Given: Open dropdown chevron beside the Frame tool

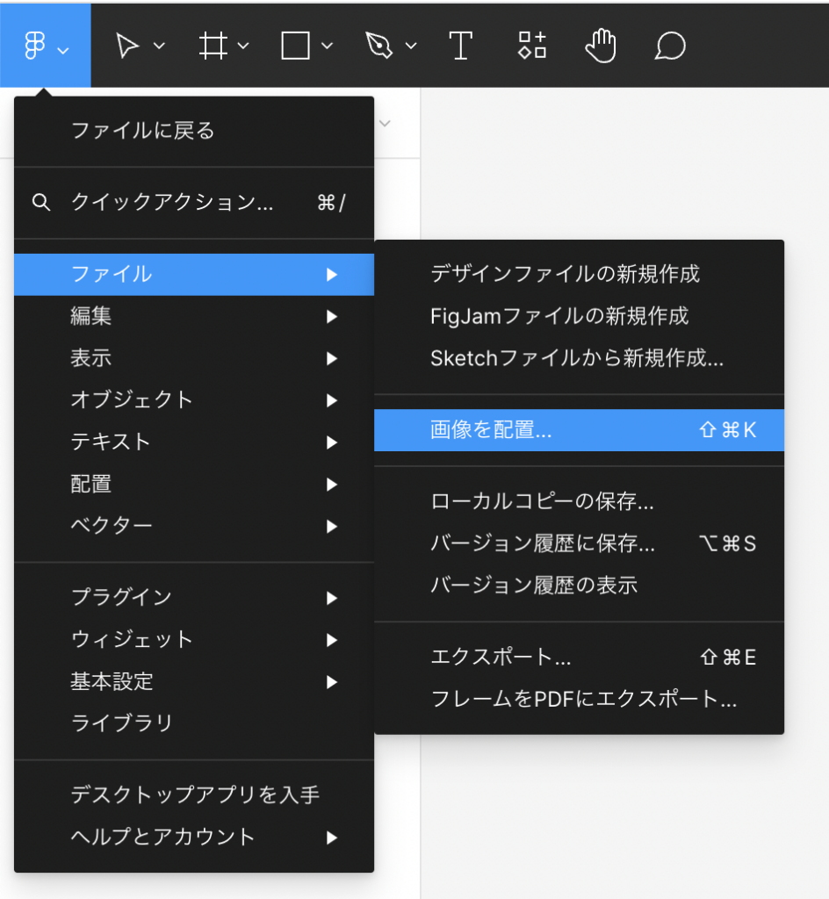Looking at the screenshot, I should point(244,46).
